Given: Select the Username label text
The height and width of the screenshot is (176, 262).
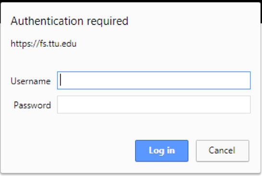Looking at the screenshot, I should [31, 81].
